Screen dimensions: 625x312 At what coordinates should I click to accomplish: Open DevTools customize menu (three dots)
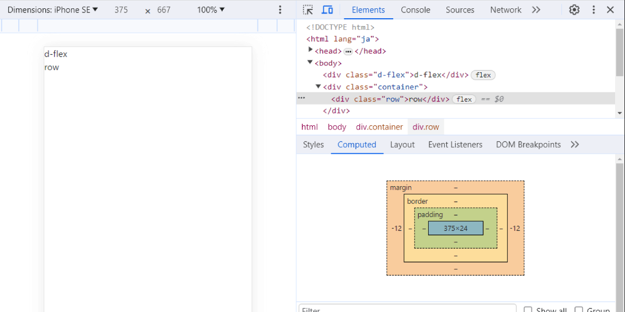click(594, 10)
